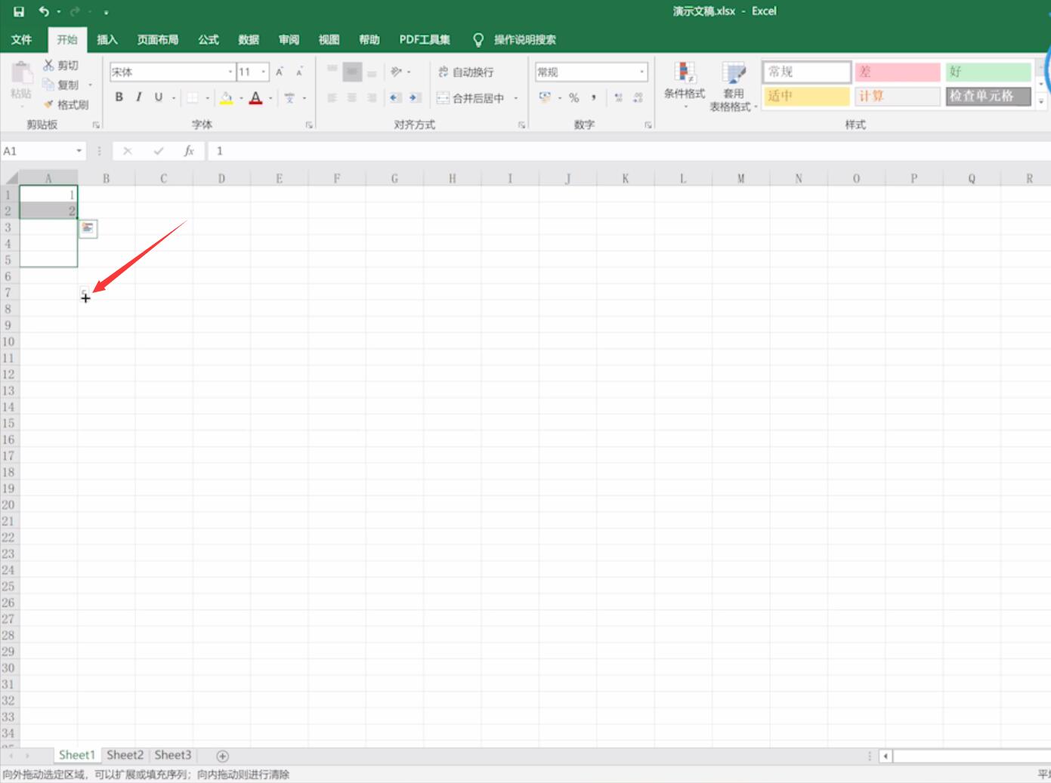Image resolution: width=1051 pixels, height=783 pixels.
Task: Toggle italic formatting
Action: 138,97
